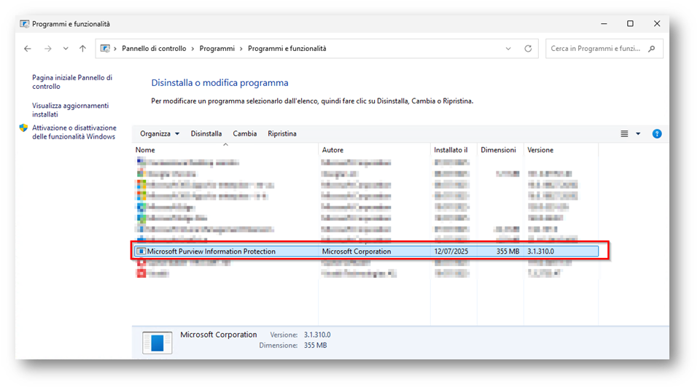Click the search magnifier icon
The height and width of the screenshot is (390, 700).
pyautogui.click(x=652, y=49)
